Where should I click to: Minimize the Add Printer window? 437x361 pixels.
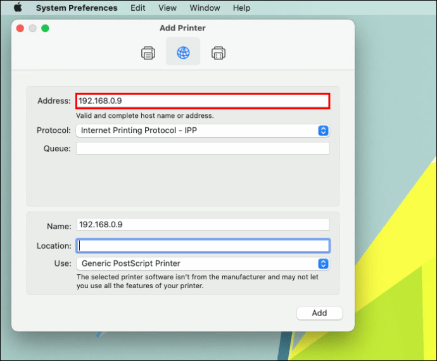point(33,28)
